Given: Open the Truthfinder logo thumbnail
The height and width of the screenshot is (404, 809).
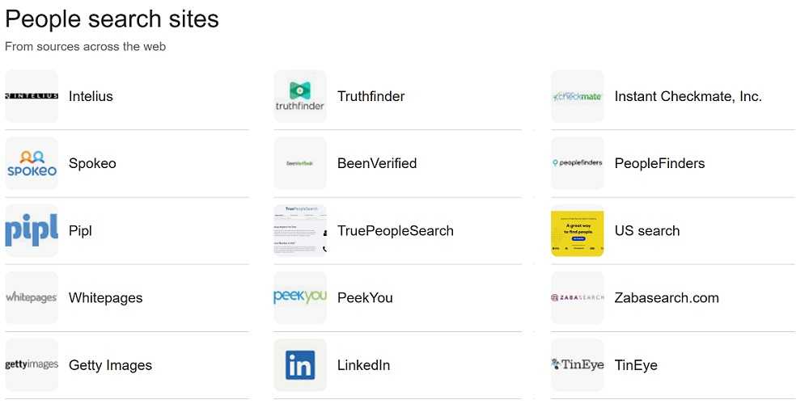Looking at the screenshot, I should (300, 96).
